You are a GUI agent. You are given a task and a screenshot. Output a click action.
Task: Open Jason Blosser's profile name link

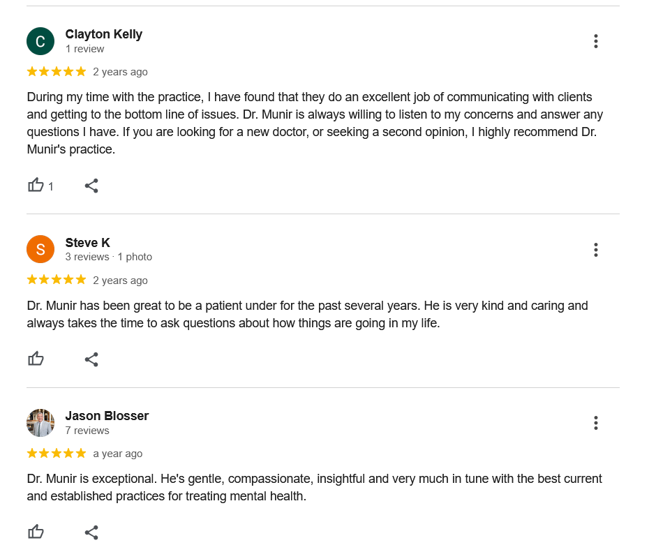tap(107, 416)
